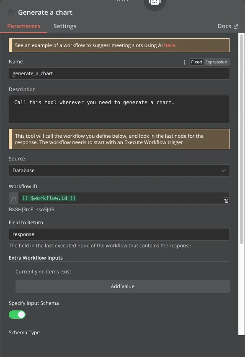The width and height of the screenshot is (245, 357).
Task: Click the fx expression icon in Workflow ID
Action: (14, 198)
